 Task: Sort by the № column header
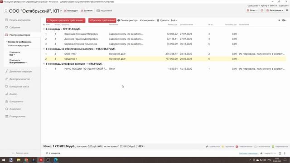pos(47,24)
